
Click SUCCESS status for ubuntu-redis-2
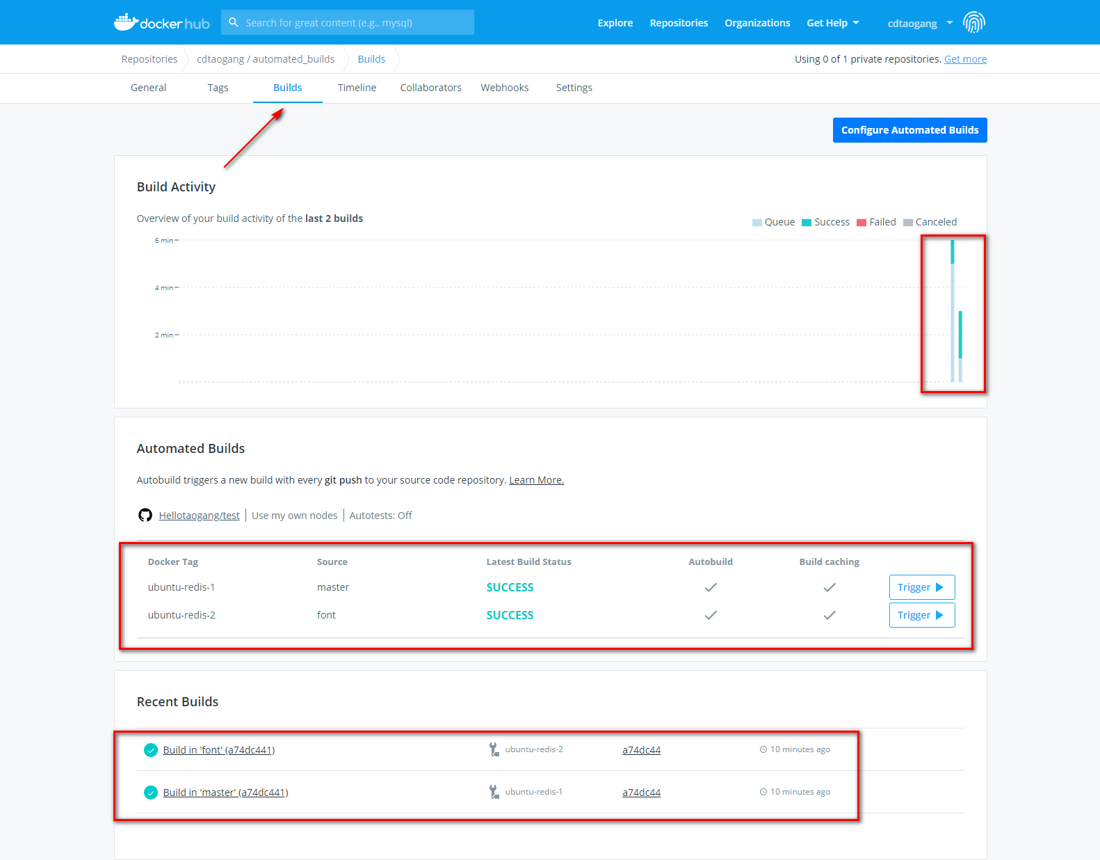click(510, 615)
